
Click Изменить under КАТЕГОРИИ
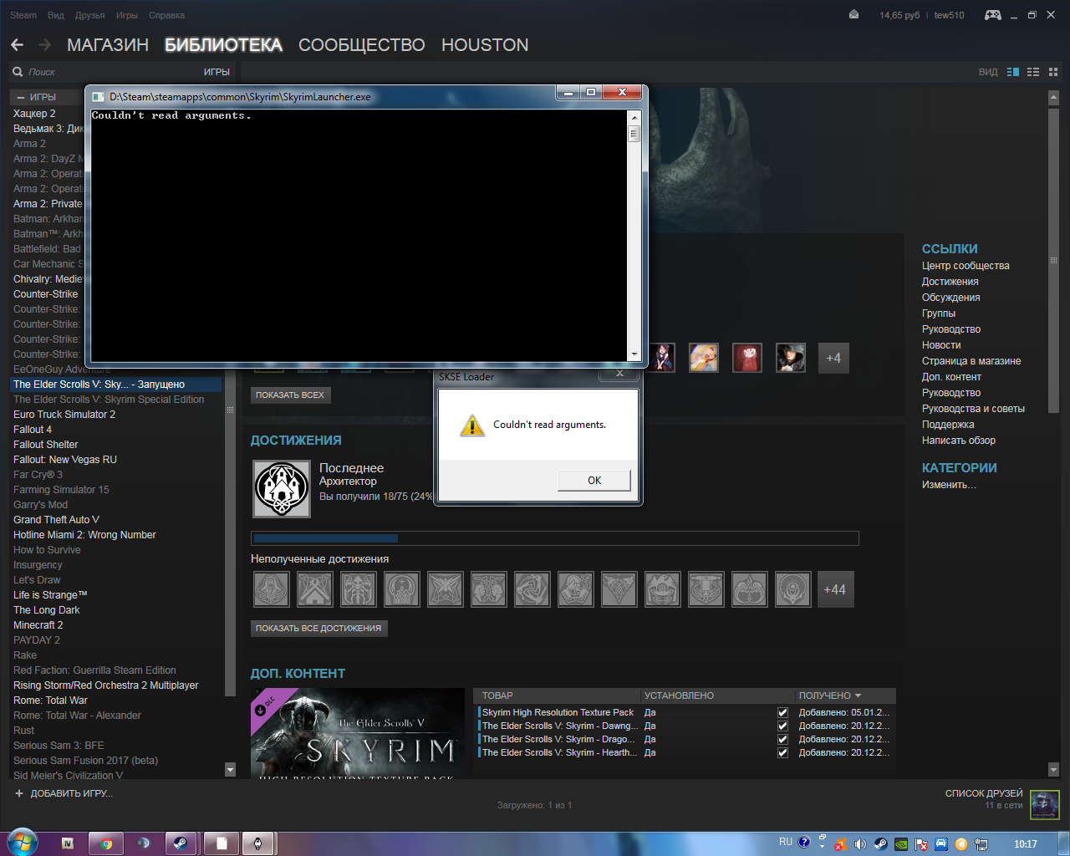[949, 485]
